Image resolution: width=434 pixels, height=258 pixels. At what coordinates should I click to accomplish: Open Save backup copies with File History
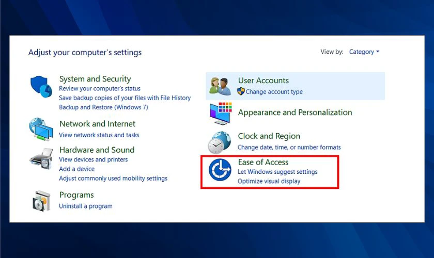pos(125,98)
